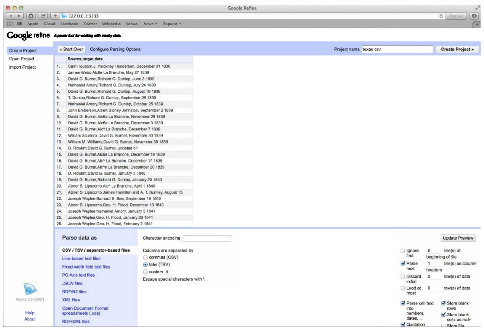Tick the Discard initial rows checkbox
The image size is (484, 332).
403,276
